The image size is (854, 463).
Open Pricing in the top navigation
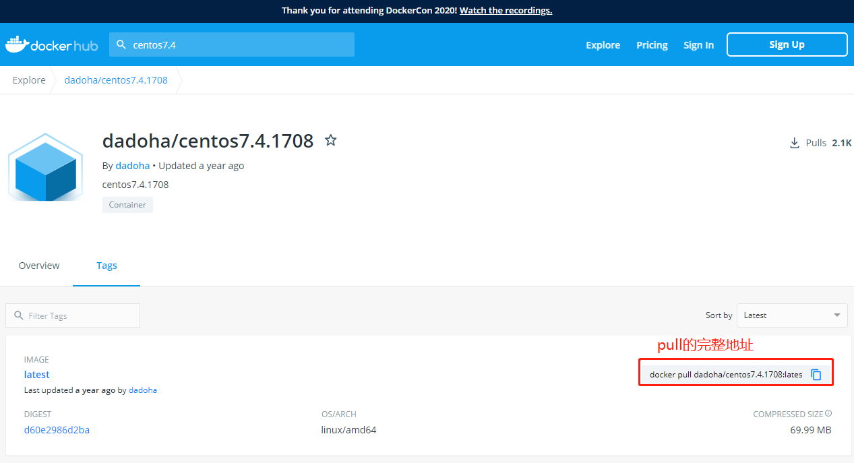tap(652, 45)
